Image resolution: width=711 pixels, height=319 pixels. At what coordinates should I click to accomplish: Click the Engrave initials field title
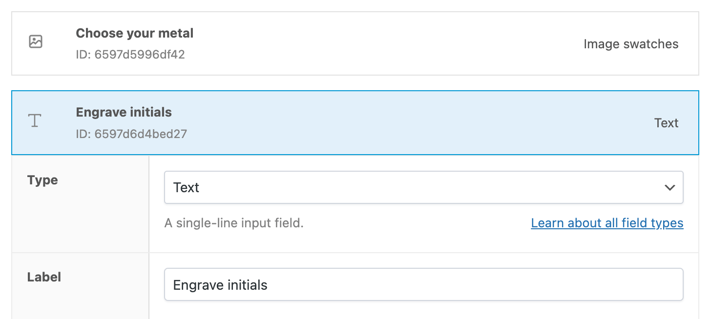tap(124, 112)
